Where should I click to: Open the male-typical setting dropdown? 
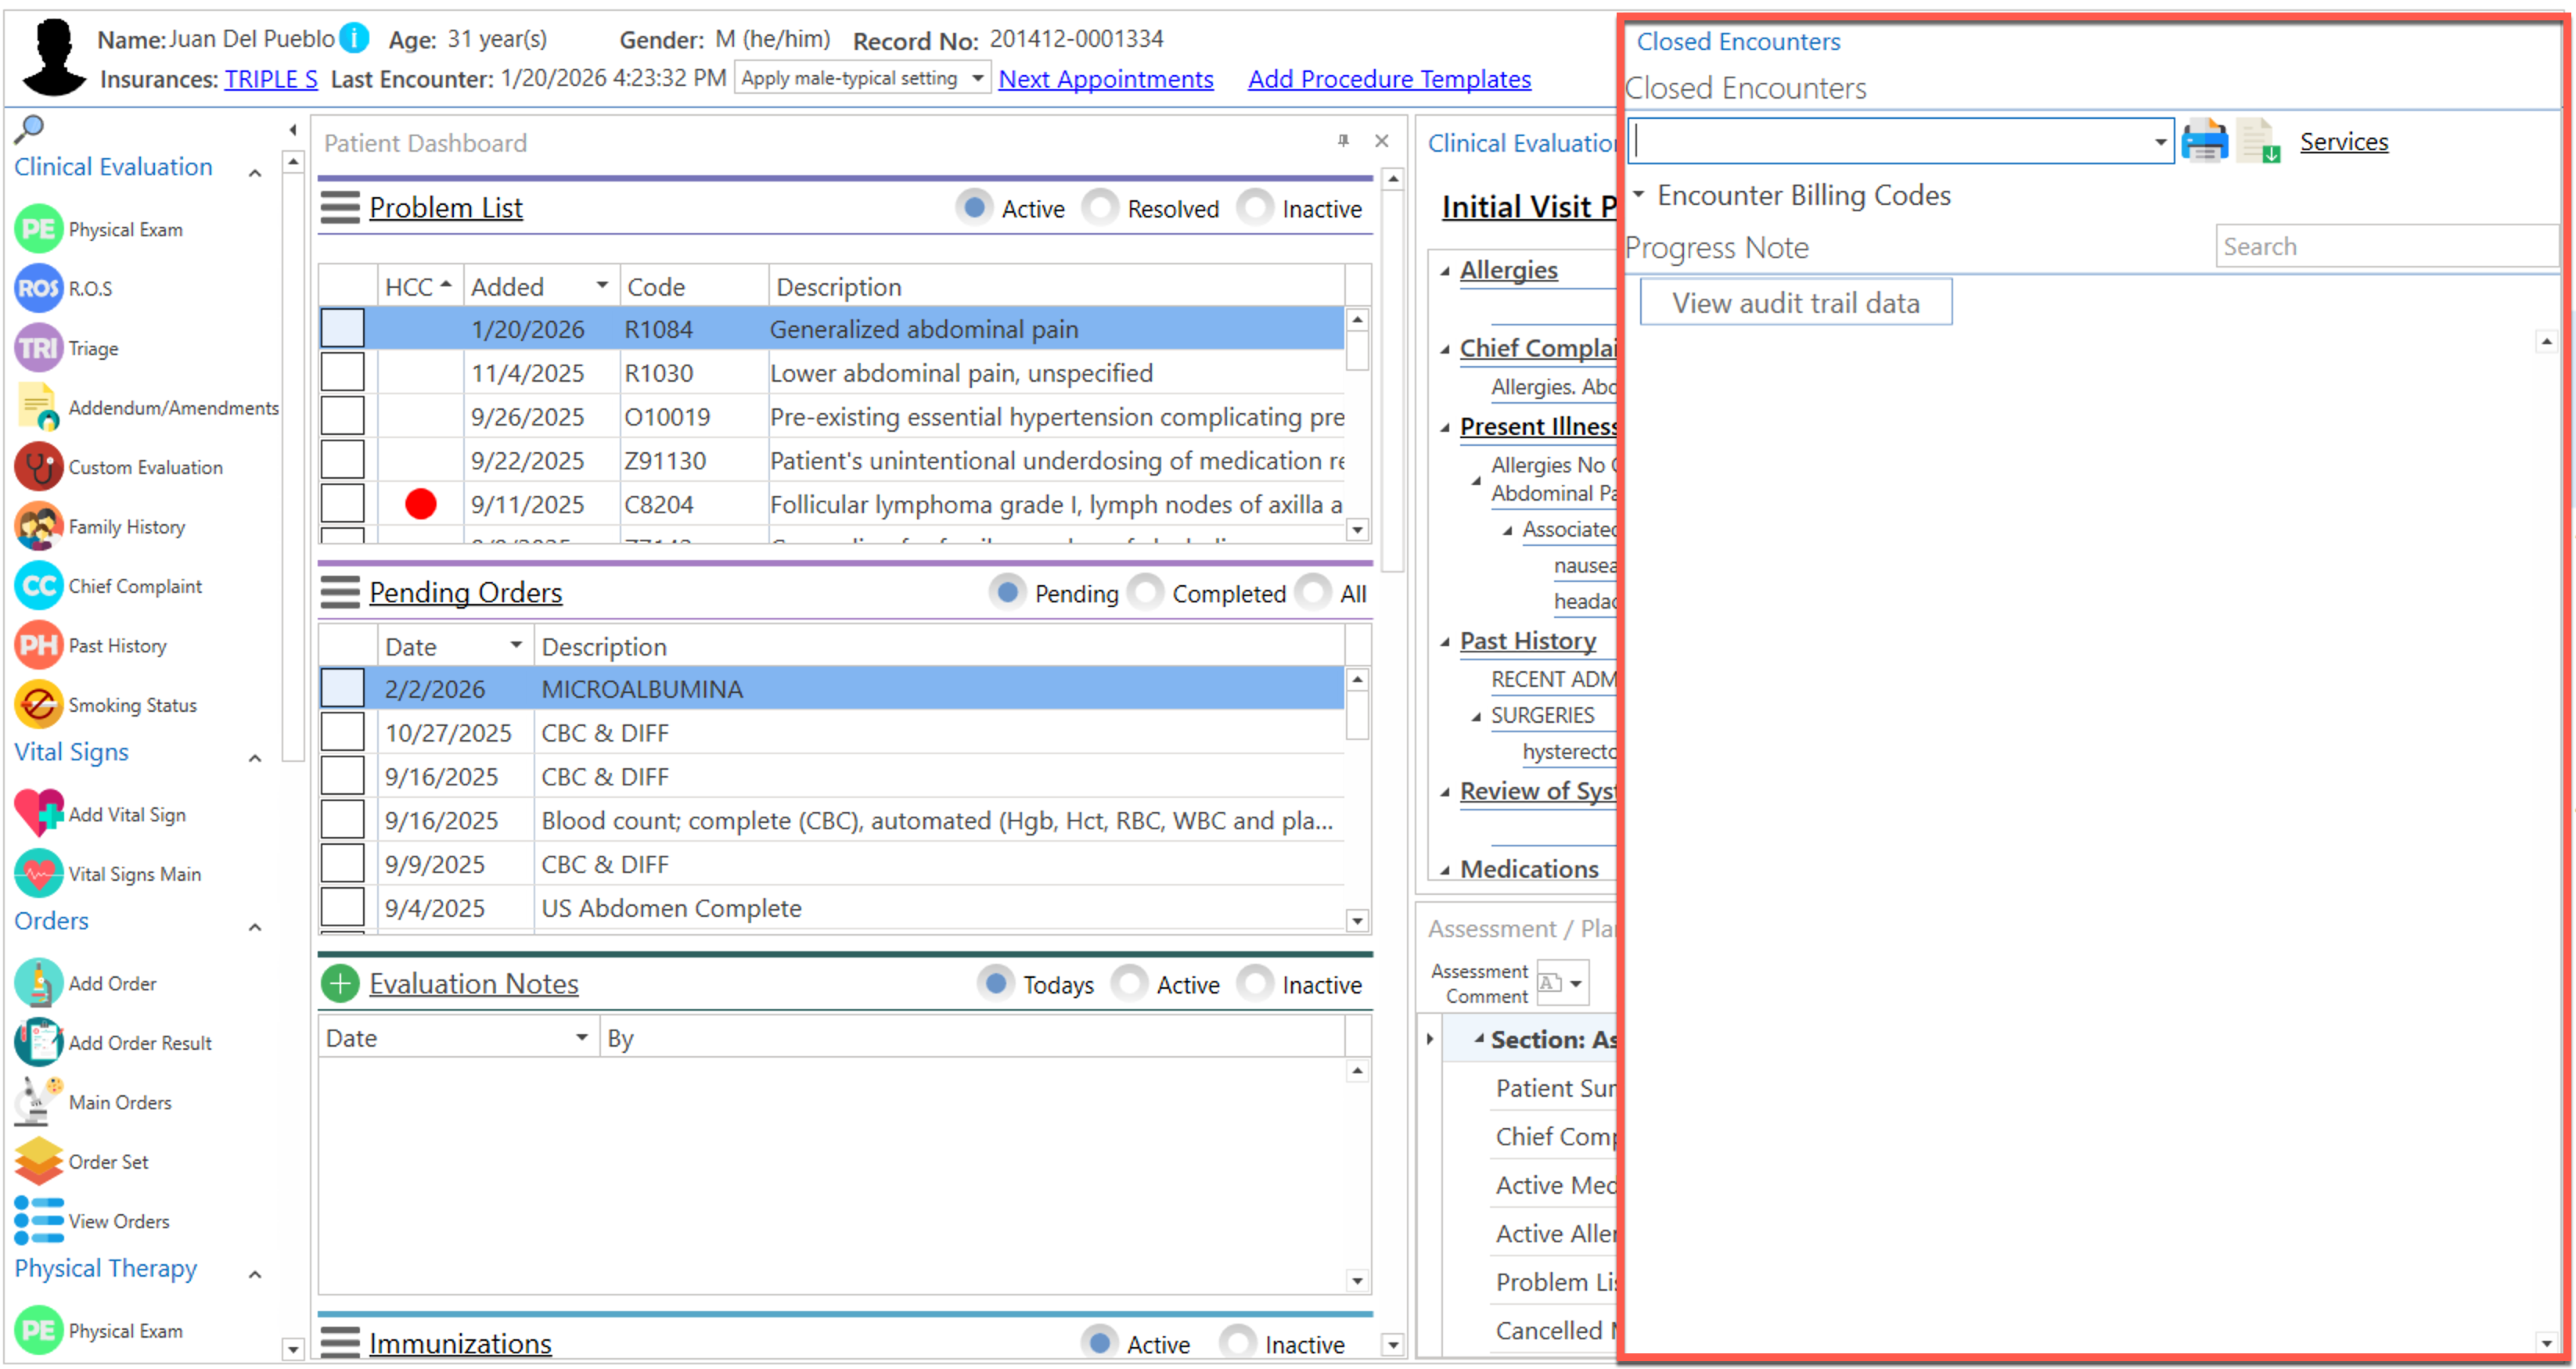coord(977,78)
